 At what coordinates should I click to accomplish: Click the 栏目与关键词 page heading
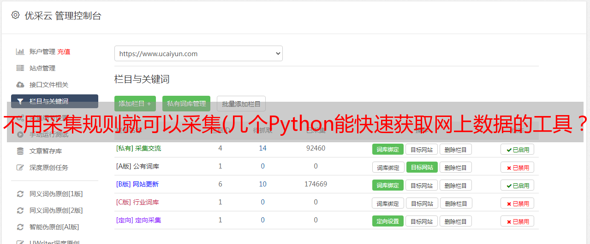(x=142, y=79)
